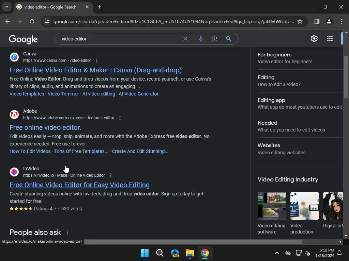Open the Video templates sitelink

[x=27, y=94]
